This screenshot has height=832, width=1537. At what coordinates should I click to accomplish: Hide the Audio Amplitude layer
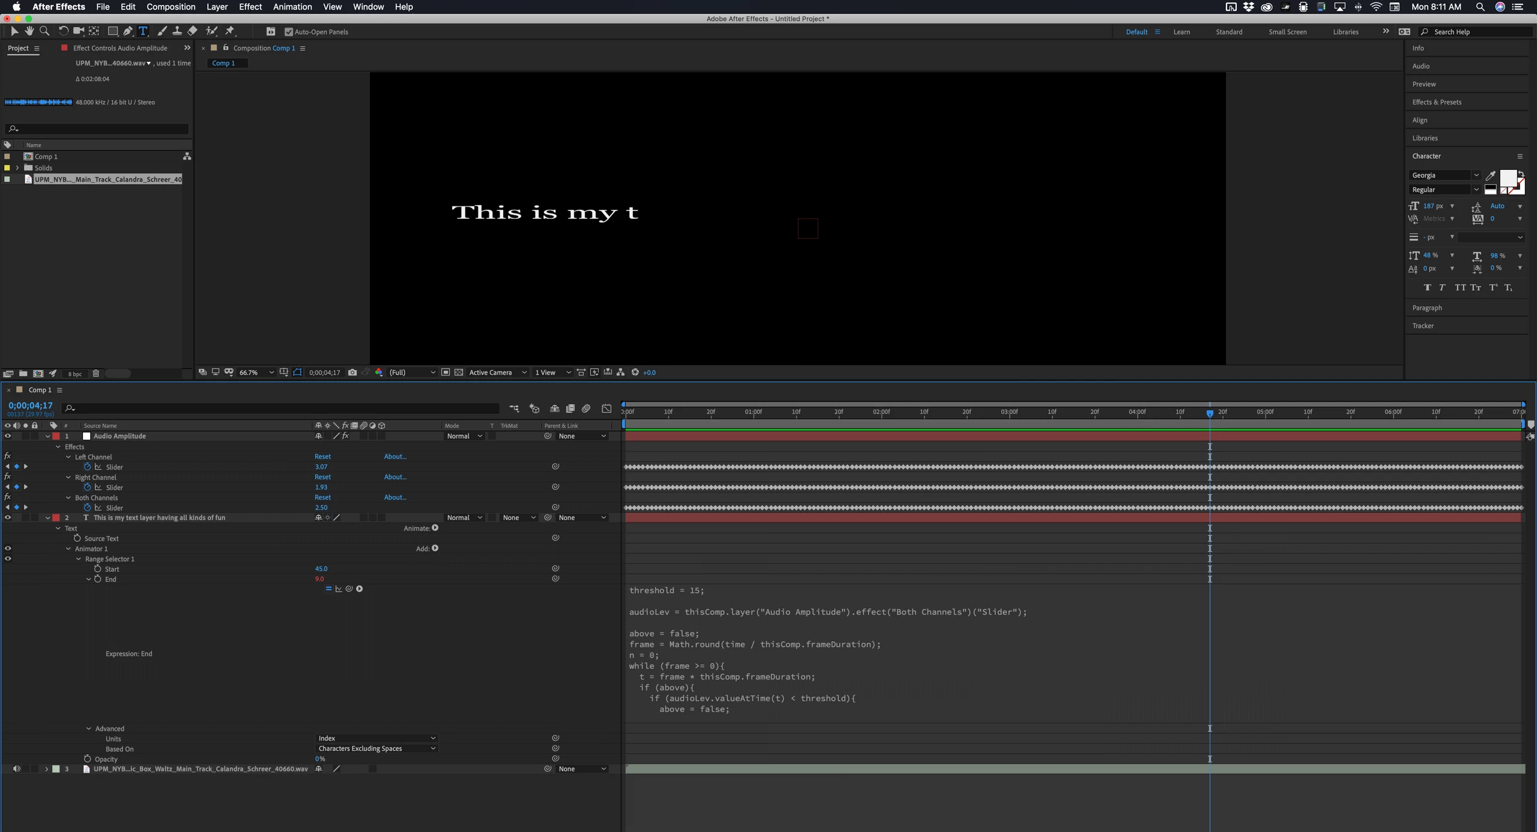(x=8, y=436)
